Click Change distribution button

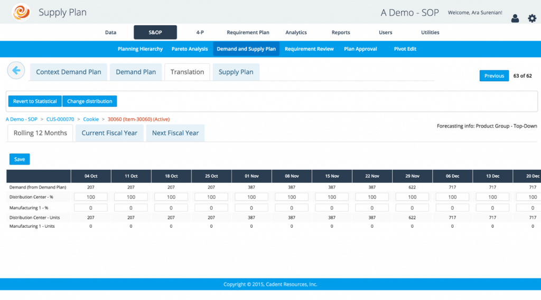[90, 101]
